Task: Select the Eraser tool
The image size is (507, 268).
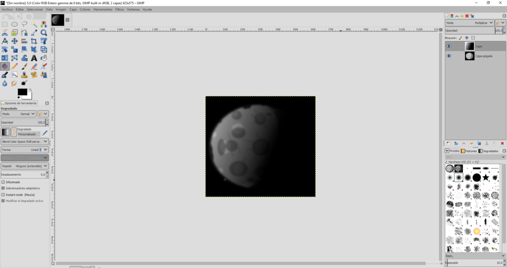Action: [x=34, y=67]
